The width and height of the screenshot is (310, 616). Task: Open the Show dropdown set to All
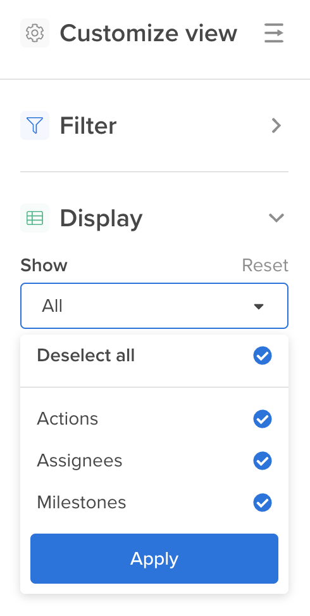click(x=154, y=305)
